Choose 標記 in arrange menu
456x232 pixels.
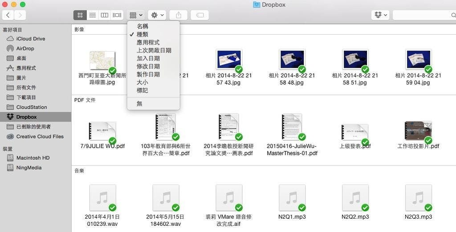point(154,90)
